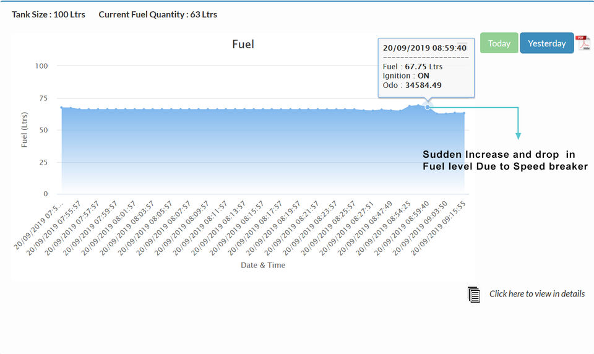Open the details documents icon
Image resolution: width=594 pixels, height=354 pixels.
(473, 295)
